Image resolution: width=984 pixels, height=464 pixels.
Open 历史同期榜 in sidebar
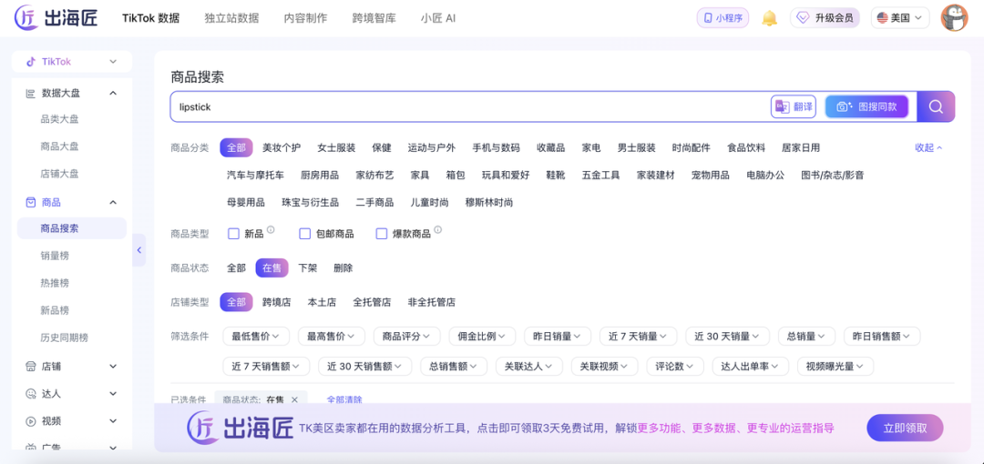[64, 338]
